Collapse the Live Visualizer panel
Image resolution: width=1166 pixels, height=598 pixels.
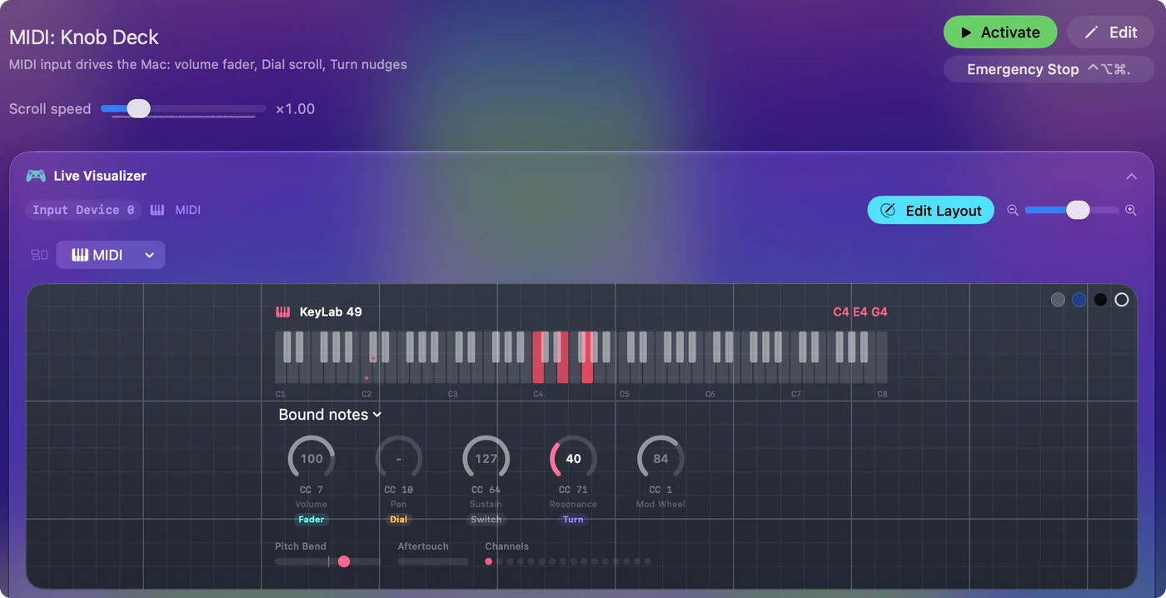(x=1131, y=177)
